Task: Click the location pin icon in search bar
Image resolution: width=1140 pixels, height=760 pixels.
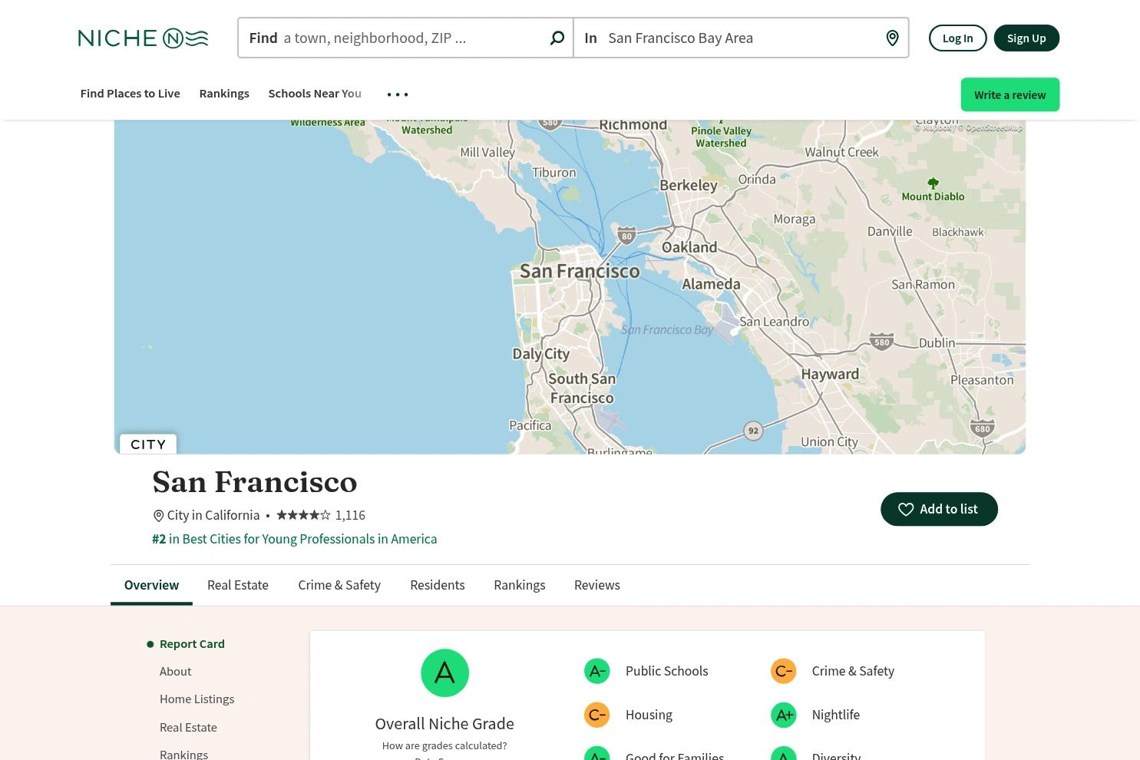Action: 892,38
